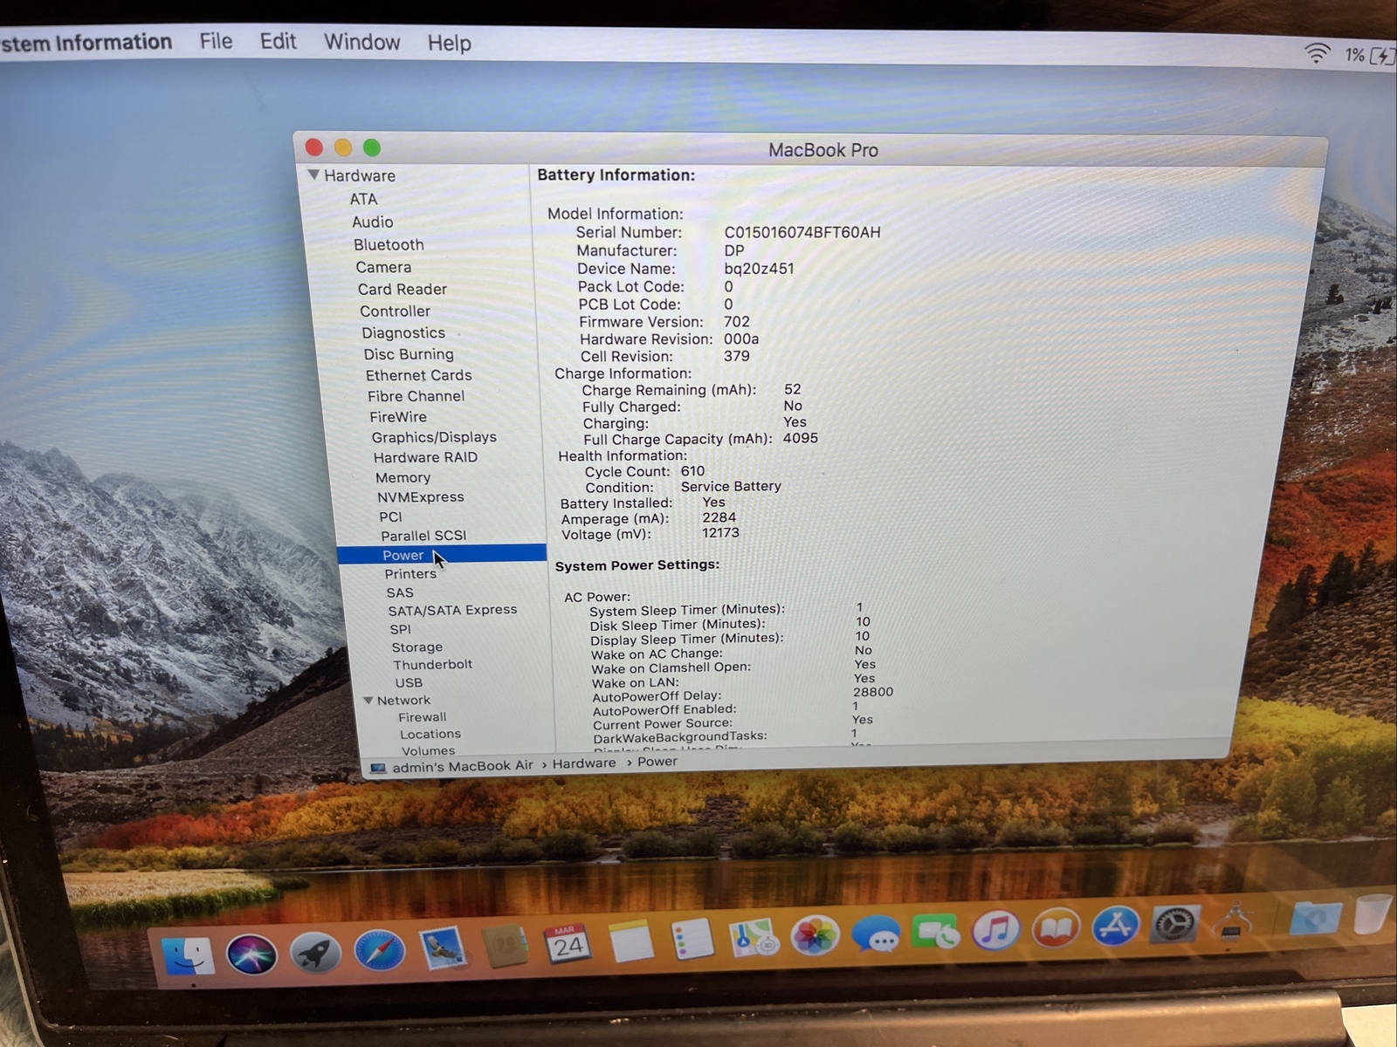
Task: Select Bluetooth in the sidebar
Action: point(389,244)
